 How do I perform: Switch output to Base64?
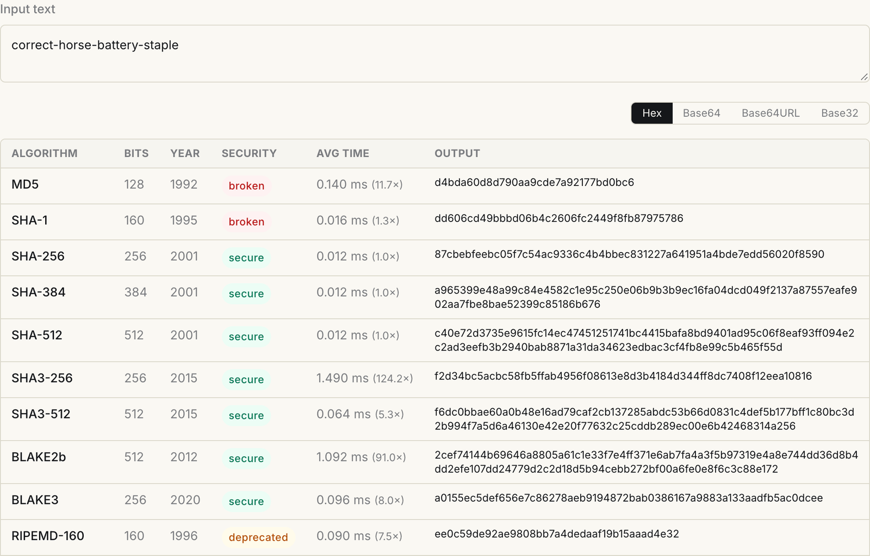pyautogui.click(x=701, y=113)
